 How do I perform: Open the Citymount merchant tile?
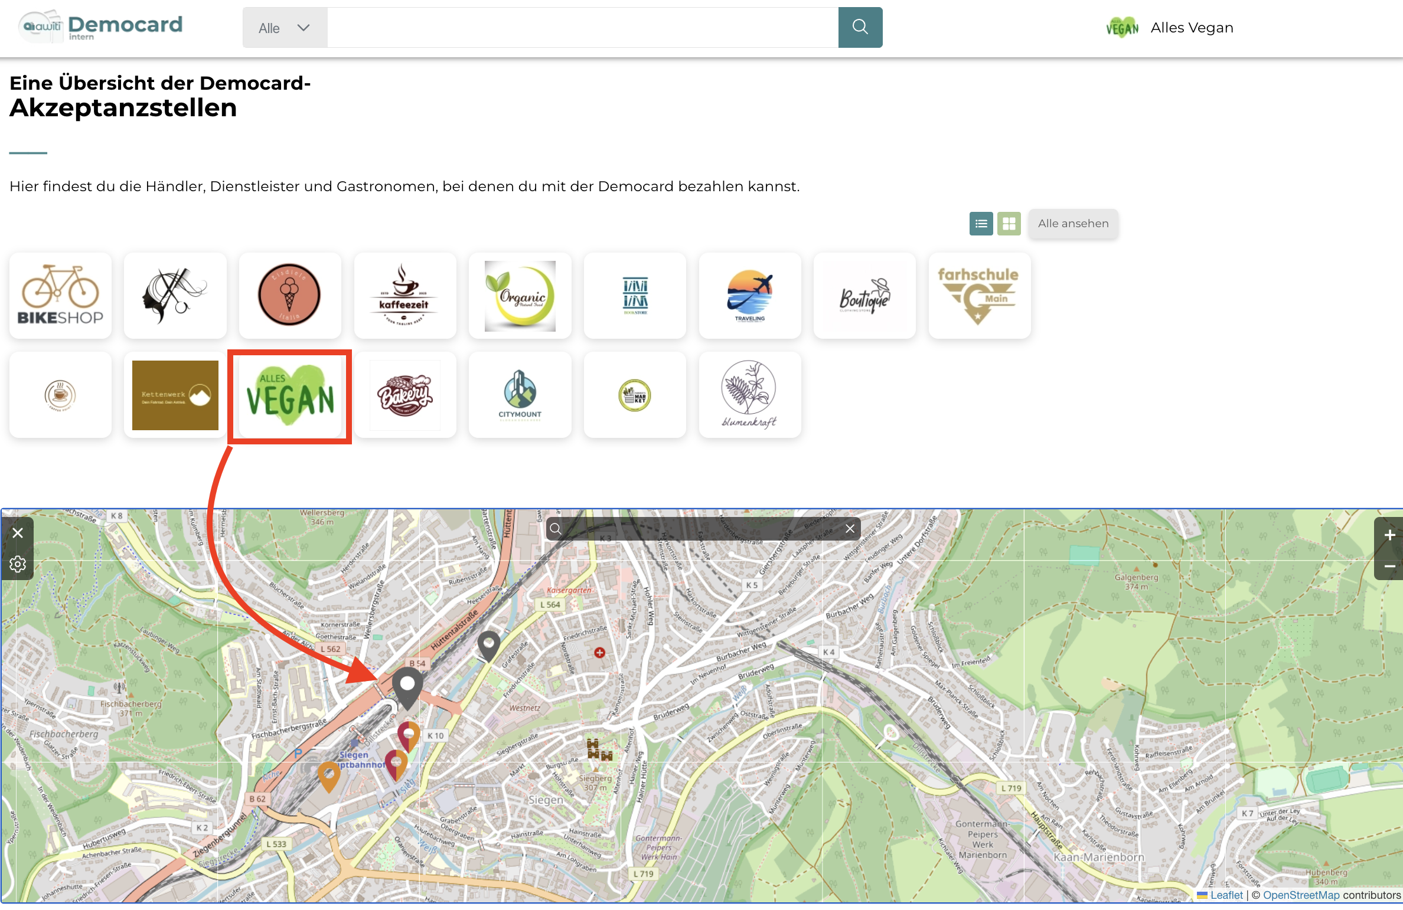(520, 395)
